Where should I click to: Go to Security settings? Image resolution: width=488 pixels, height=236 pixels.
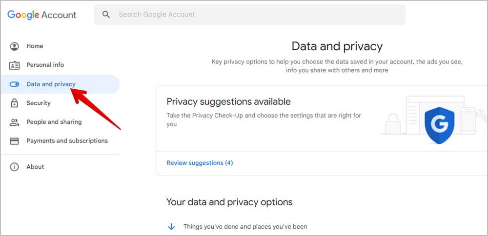coord(39,103)
